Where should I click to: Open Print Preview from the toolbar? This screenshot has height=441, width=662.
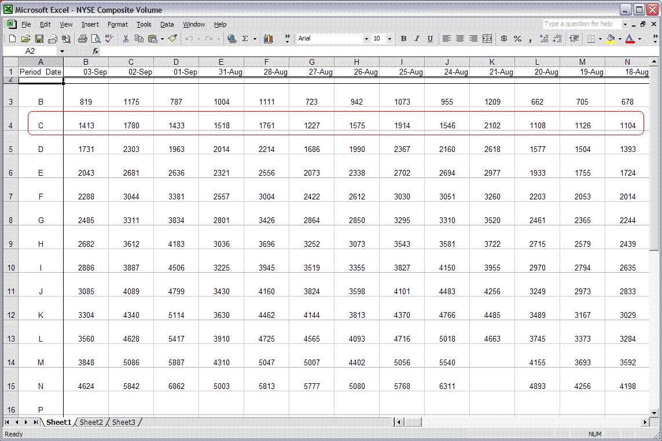tap(96, 39)
